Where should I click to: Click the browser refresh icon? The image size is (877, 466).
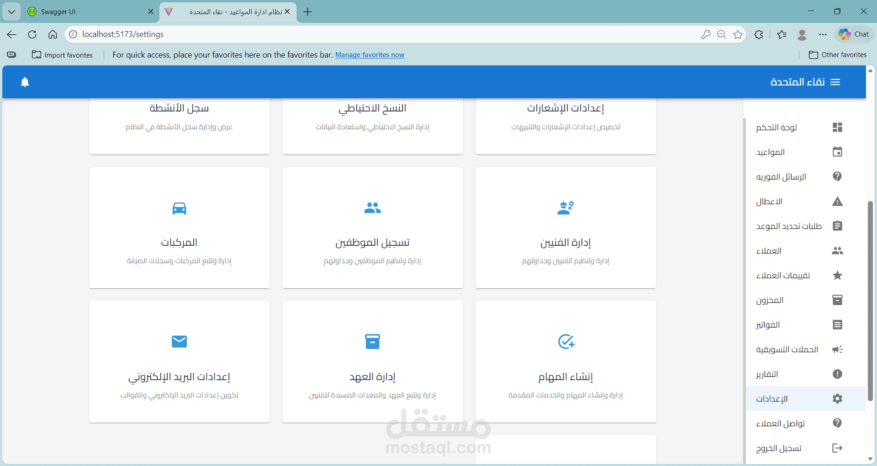(32, 34)
